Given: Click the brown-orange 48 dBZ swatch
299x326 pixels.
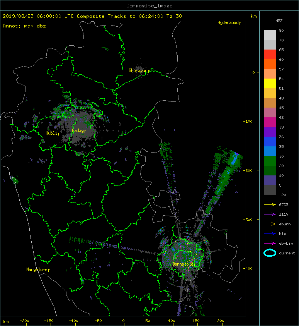Looking at the screenshot, I should (x=270, y=103).
